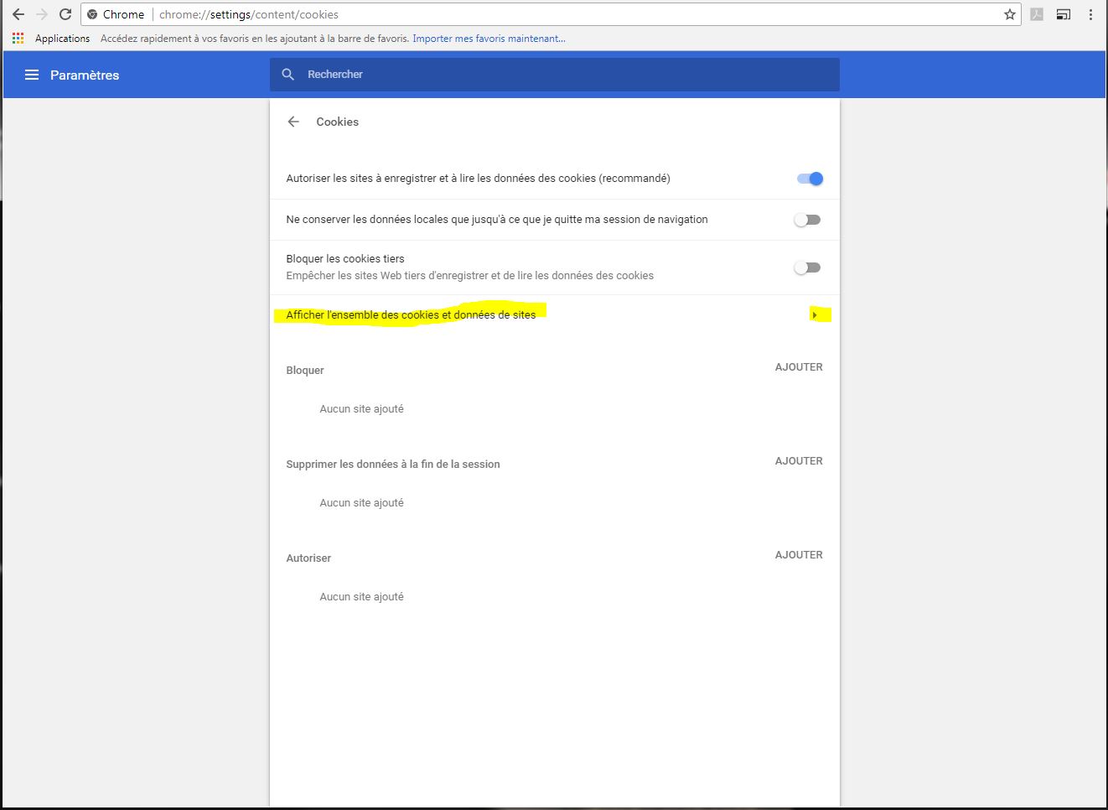The image size is (1108, 810).
Task: Click the Adobe Acrobat extension icon
Action: tap(1037, 14)
